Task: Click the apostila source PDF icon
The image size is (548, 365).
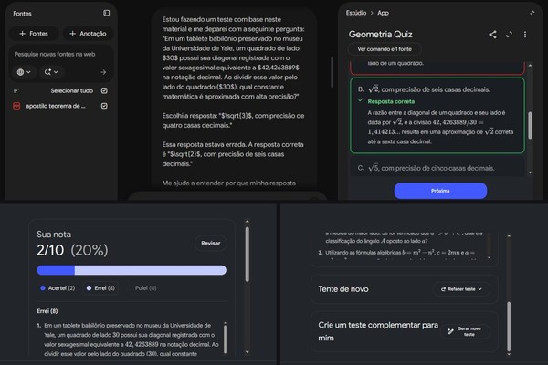Action: coord(16,106)
